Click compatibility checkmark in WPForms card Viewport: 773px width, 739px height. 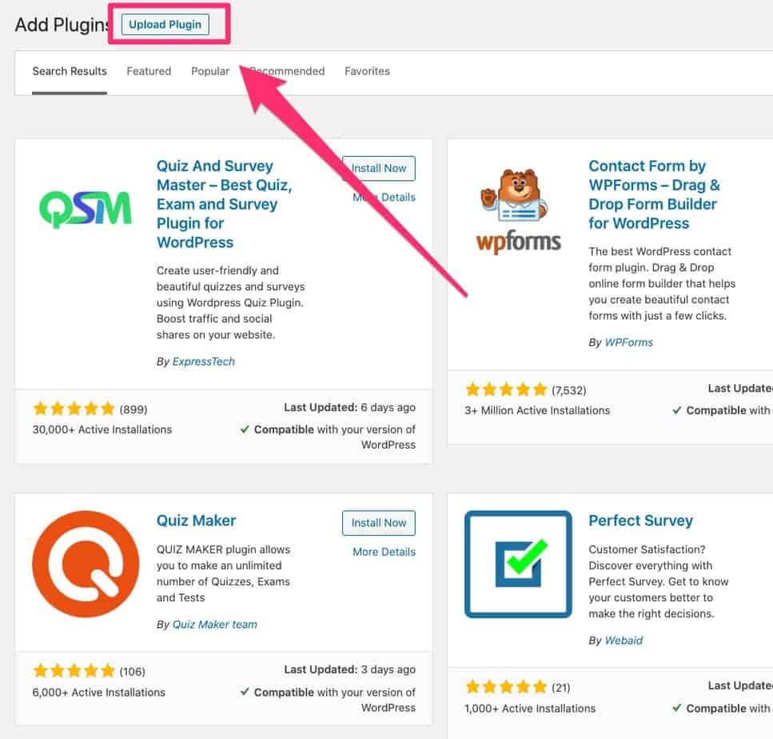pyautogui.click(x=677, y=410)
